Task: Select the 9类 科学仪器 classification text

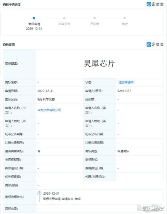Action: (46, 99)
